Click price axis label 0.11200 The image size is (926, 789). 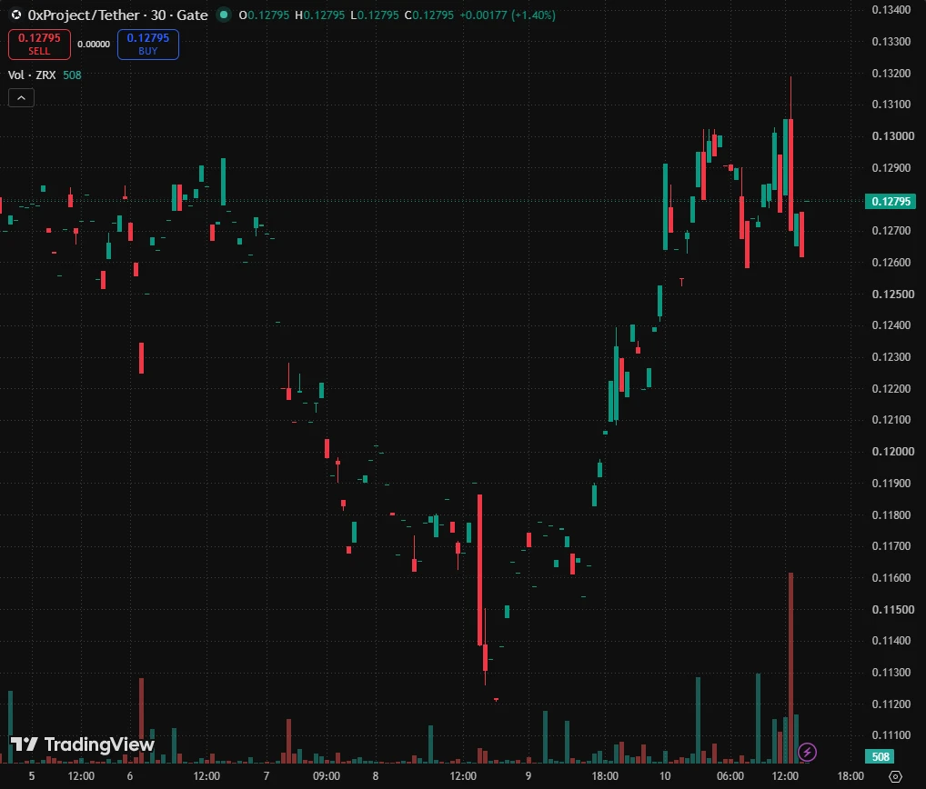pyautogui.click(x=891, y=704)
